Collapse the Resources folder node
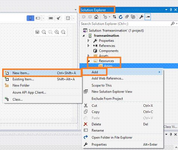Screen dimensions: 178x150 pos(89,61)
